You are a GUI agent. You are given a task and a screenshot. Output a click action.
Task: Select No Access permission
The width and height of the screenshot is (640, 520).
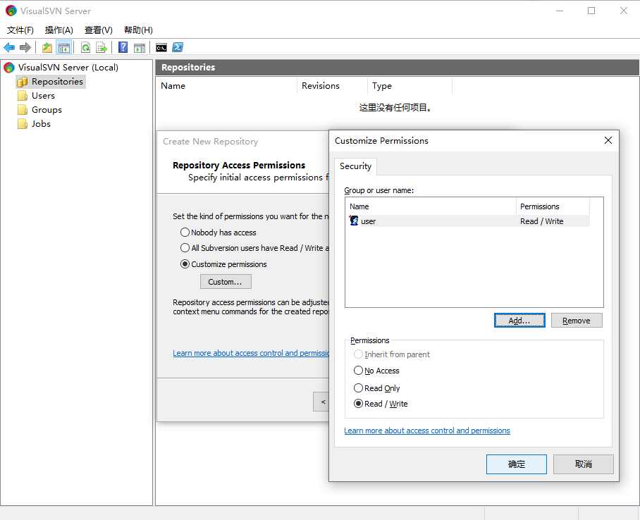point(358,370)
